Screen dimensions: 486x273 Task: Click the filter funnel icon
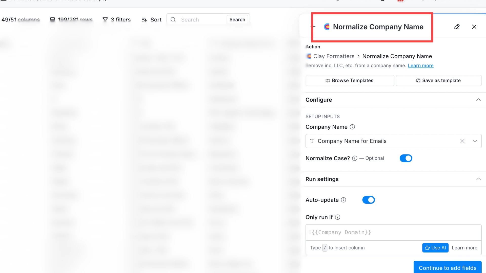[x=105, y=19]
